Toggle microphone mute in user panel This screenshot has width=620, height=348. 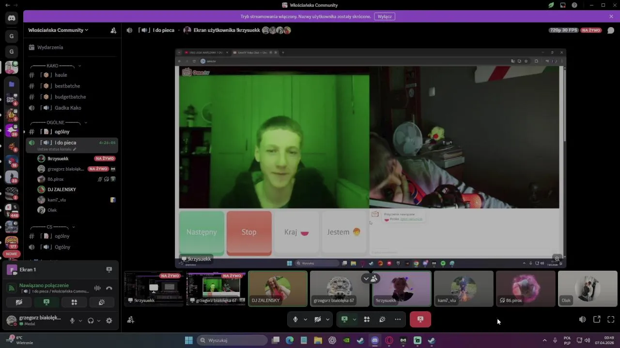pos(72,320)
